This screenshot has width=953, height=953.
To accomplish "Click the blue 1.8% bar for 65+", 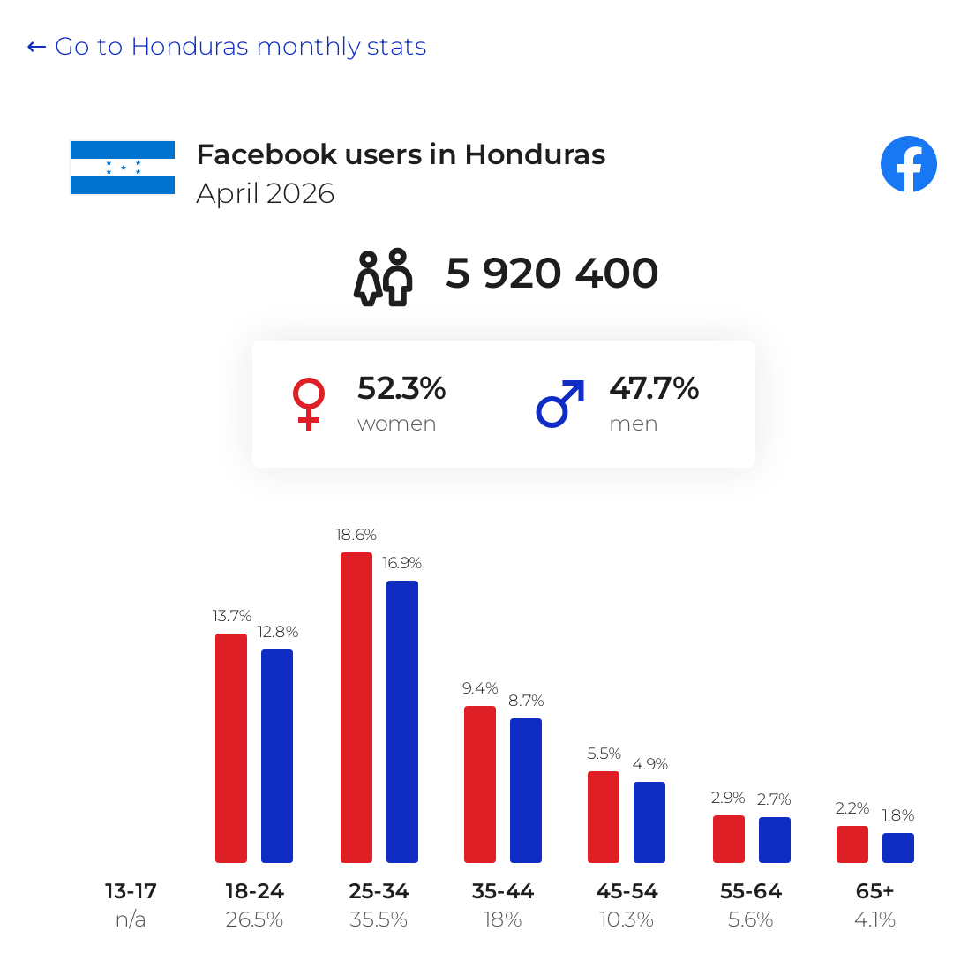I will 898,848.
